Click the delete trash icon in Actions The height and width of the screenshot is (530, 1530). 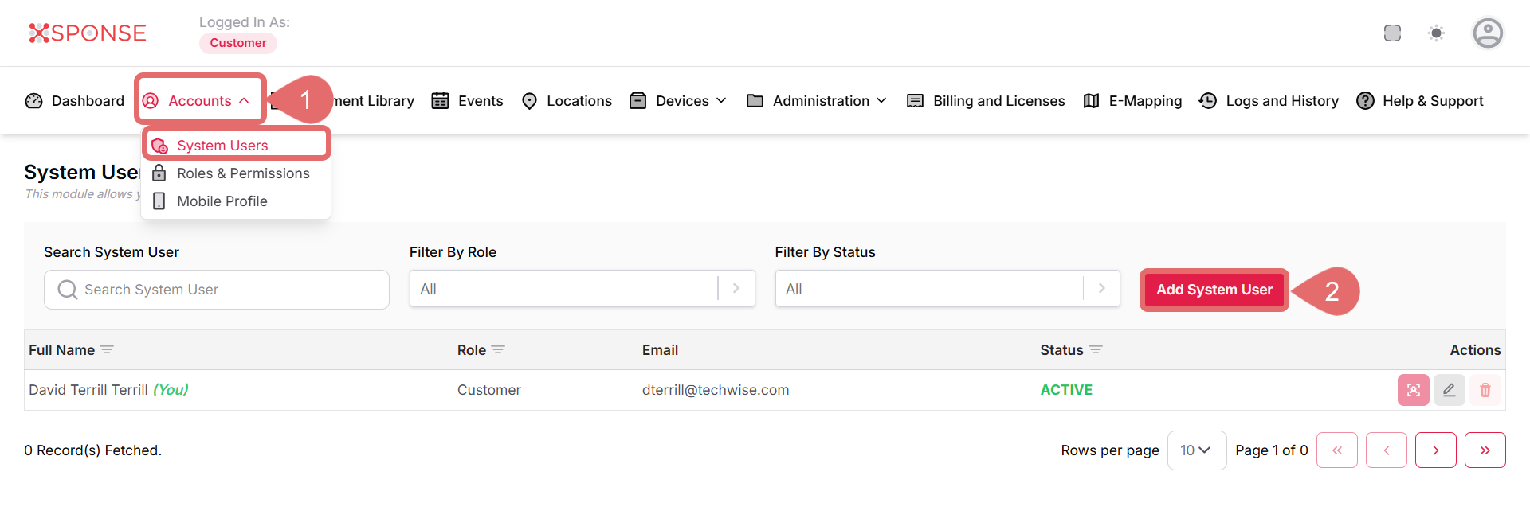point(1485,390)
